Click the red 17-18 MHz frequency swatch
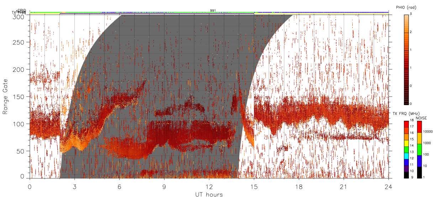Viewport: 437px width, 202px height. tap(406, 124)
